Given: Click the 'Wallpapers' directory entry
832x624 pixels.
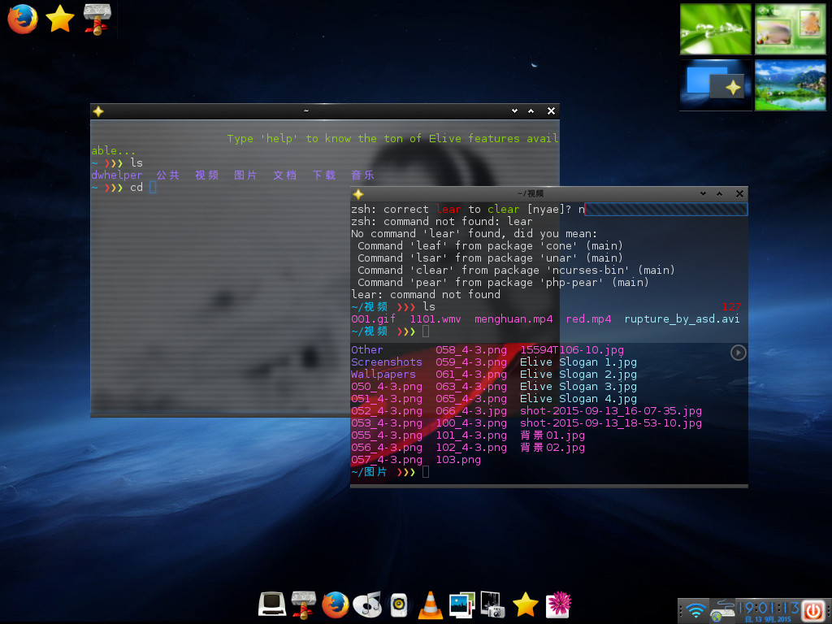Looking at the screenshot, I should pyautogui.click(x=383, y=374).
